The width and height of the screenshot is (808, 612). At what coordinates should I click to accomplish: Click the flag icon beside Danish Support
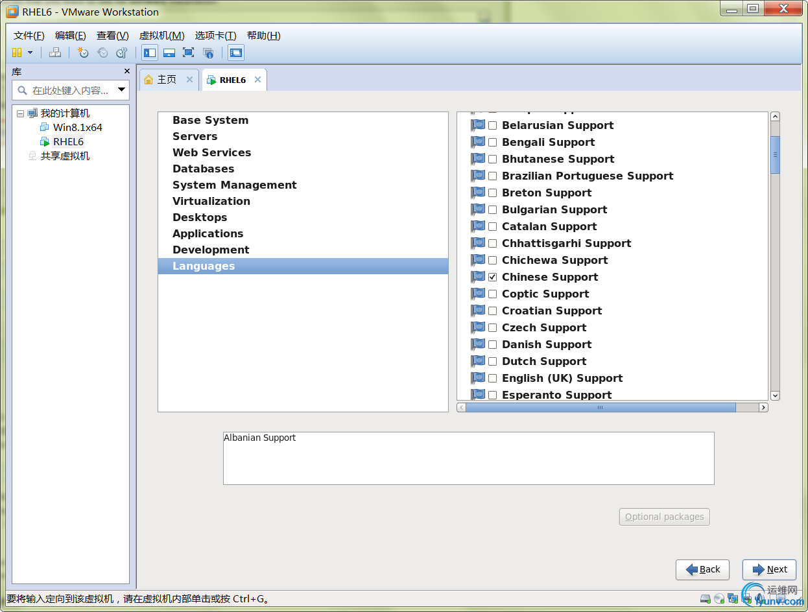[x=478, y=344]
